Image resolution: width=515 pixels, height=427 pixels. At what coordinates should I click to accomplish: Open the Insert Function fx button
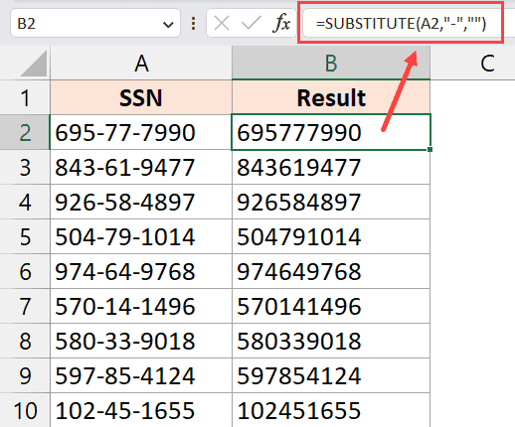[281, 24]
